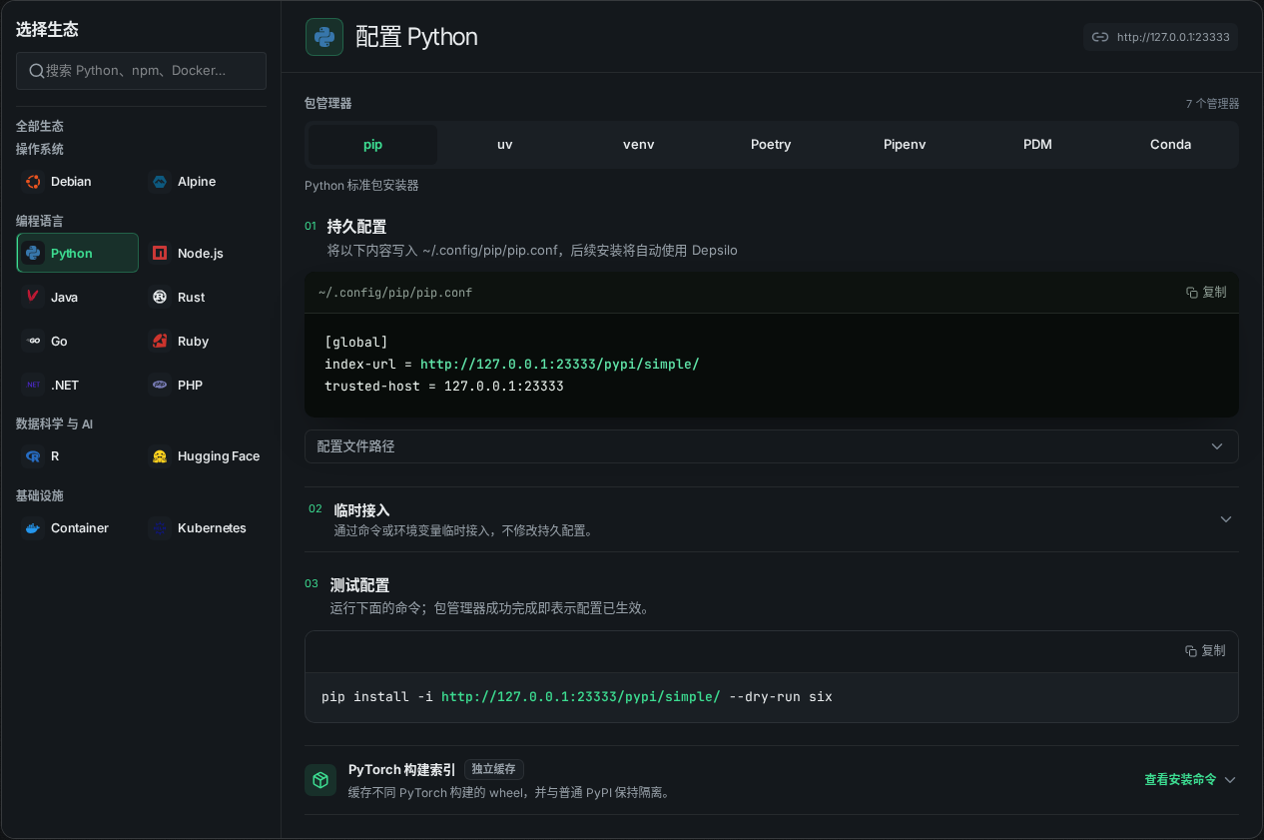
Task: Click the Kubernetes wheel icon
Action: (x=160, y=528)
